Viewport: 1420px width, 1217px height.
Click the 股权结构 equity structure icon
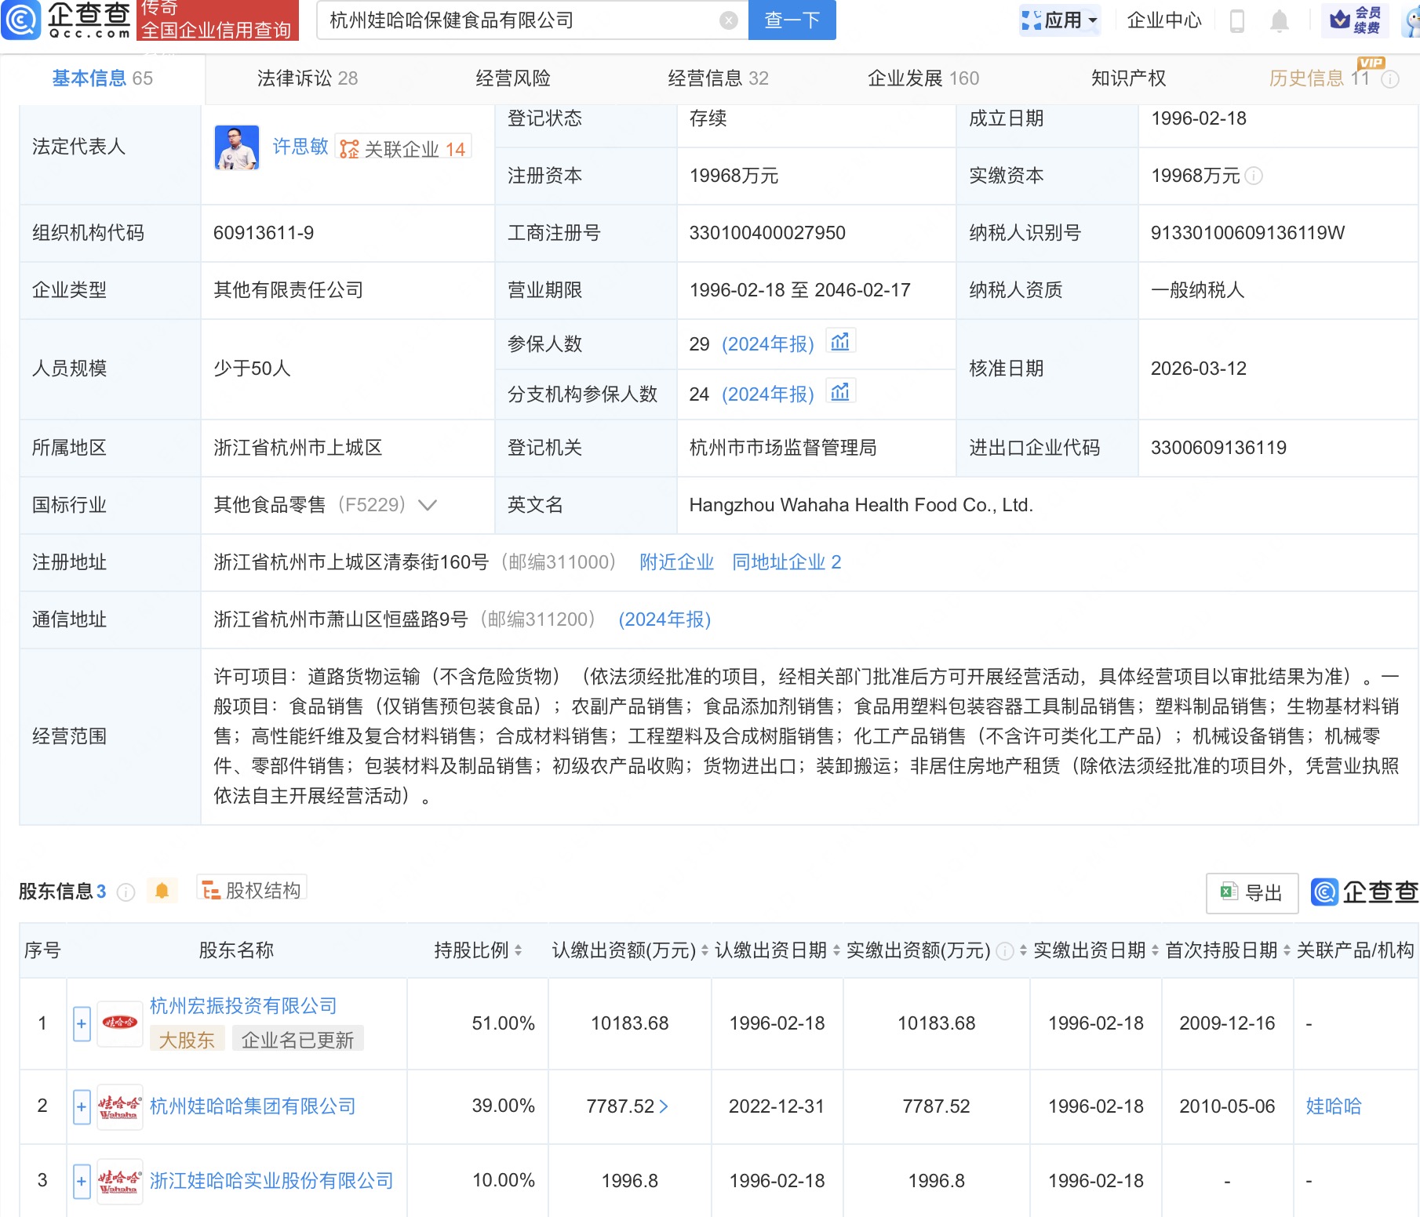(210, 891)
